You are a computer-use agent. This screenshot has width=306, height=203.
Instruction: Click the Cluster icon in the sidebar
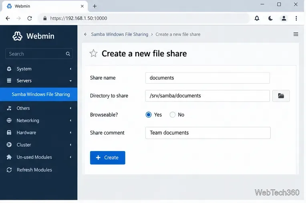(x=9, y=145)
